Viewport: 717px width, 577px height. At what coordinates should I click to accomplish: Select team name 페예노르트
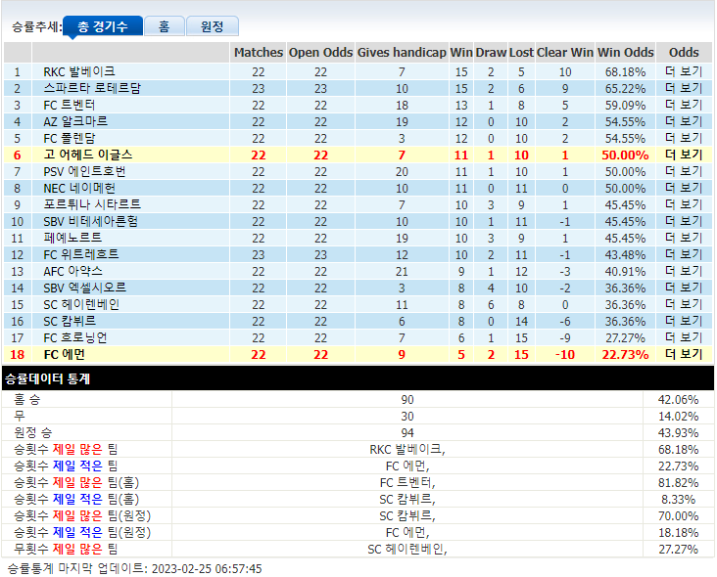(x=72, y=238)
